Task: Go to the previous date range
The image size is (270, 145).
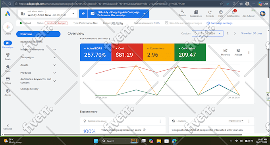Action: click(x=228, y=33)
